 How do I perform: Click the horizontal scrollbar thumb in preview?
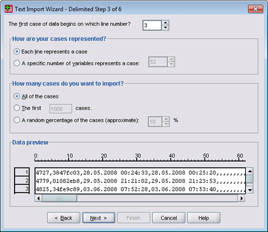pyautogui.click(x=59, y=198)
